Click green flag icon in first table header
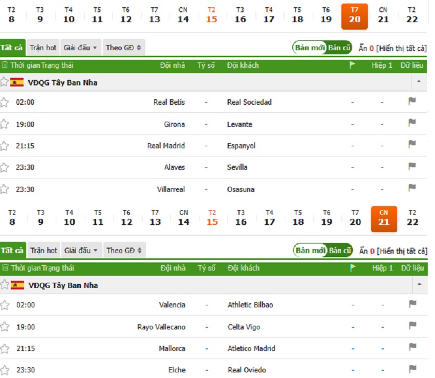Viewport: 435px width, 378px height. point(352,65)
